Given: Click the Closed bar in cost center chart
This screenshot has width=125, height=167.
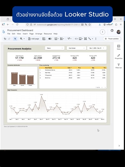Looking at the screenshot, I should (x=30, y=80).
